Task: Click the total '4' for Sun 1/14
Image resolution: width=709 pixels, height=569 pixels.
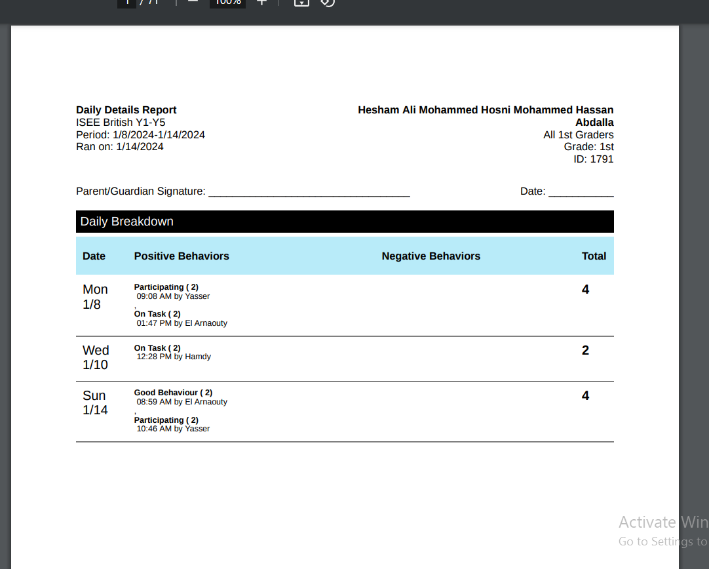Action: point(585,395)
